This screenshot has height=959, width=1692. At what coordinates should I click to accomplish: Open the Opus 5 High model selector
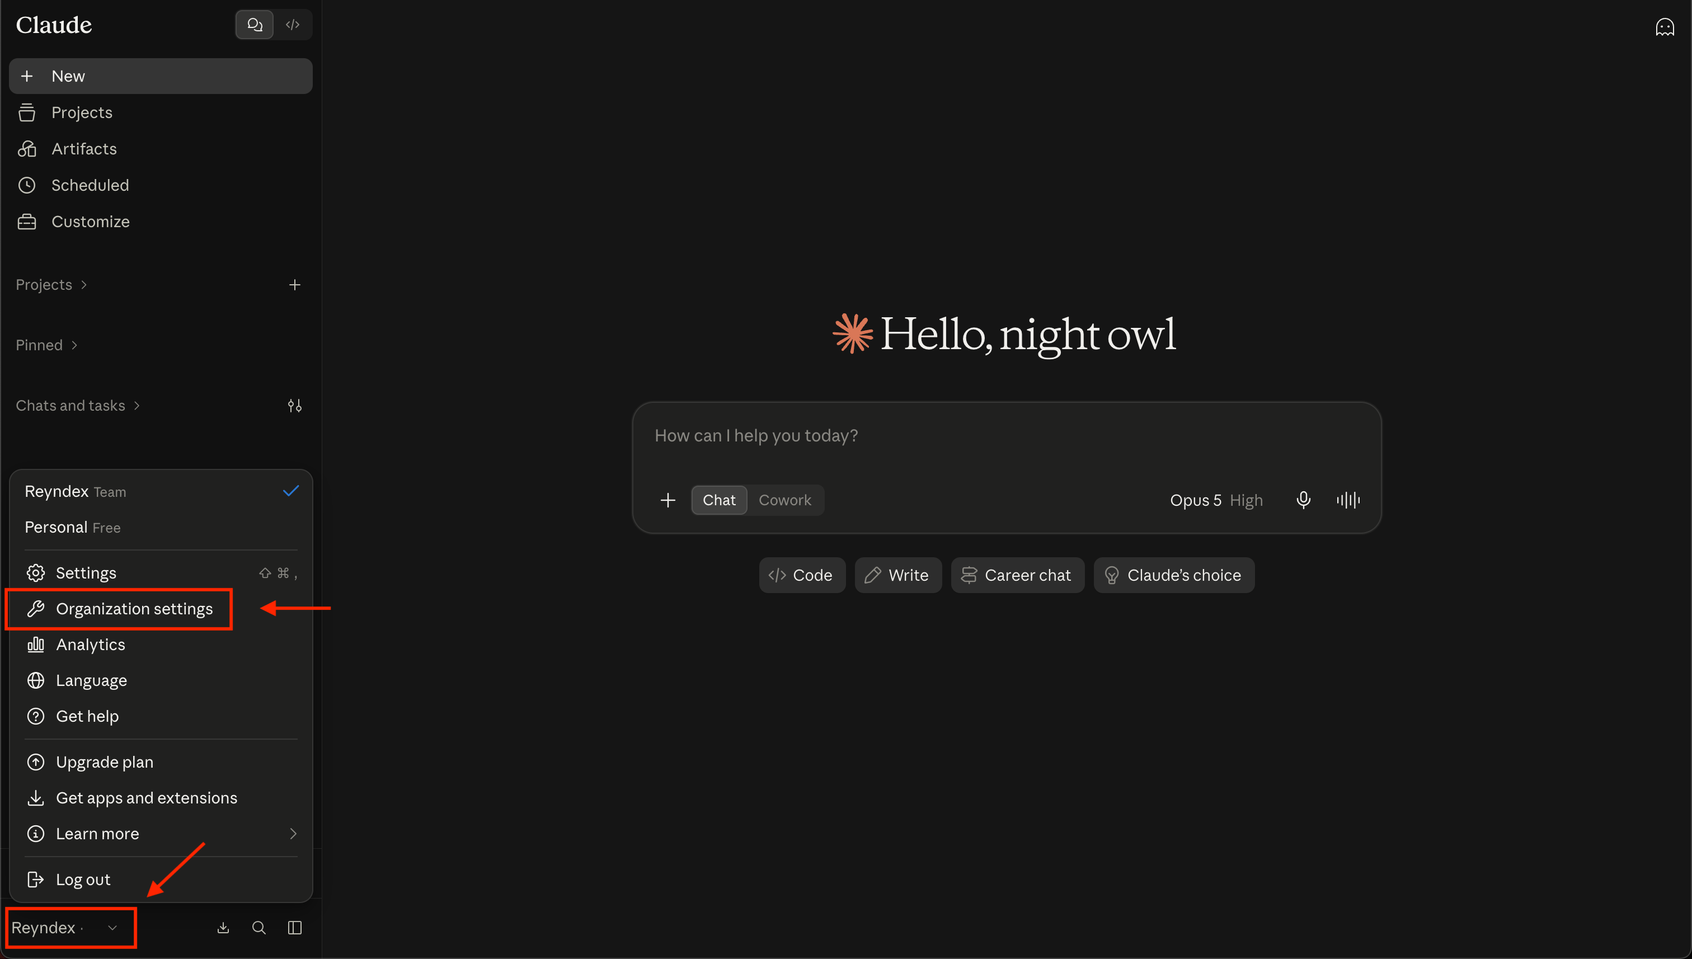tap(1216, 500)
